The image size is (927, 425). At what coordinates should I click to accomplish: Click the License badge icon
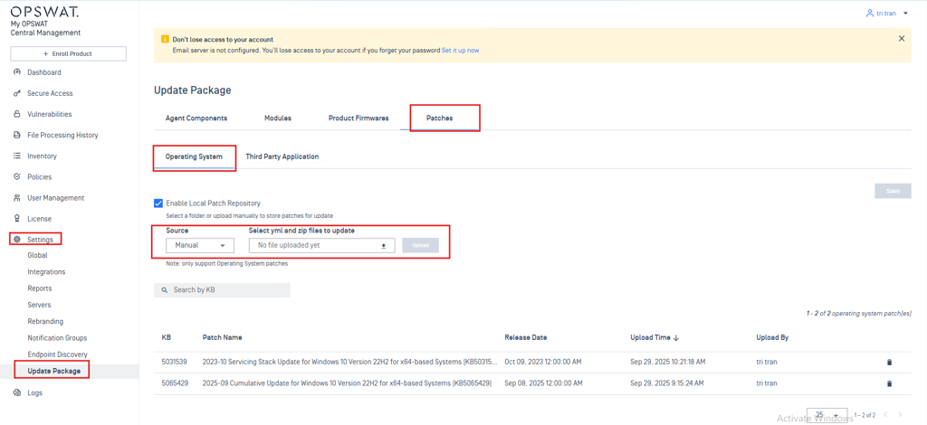click(16, 219)
